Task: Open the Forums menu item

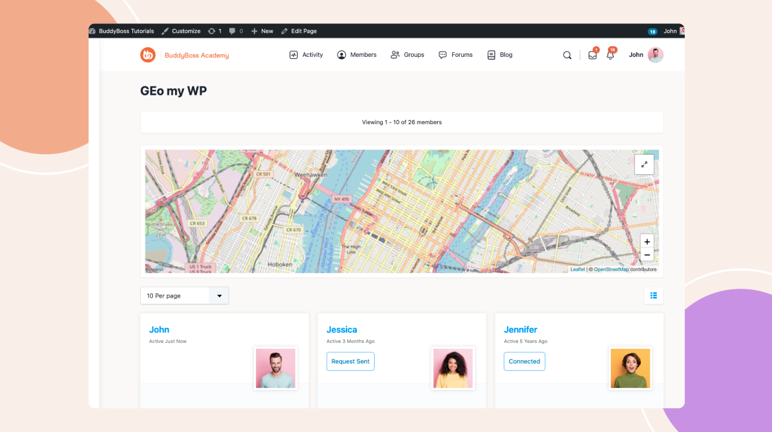Action: coord(456,55)
